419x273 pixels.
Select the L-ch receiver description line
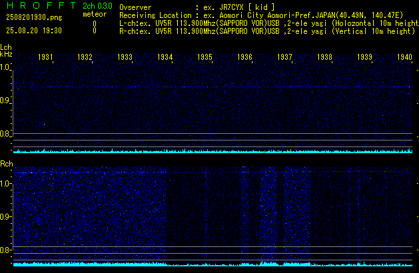coord(269,23)
